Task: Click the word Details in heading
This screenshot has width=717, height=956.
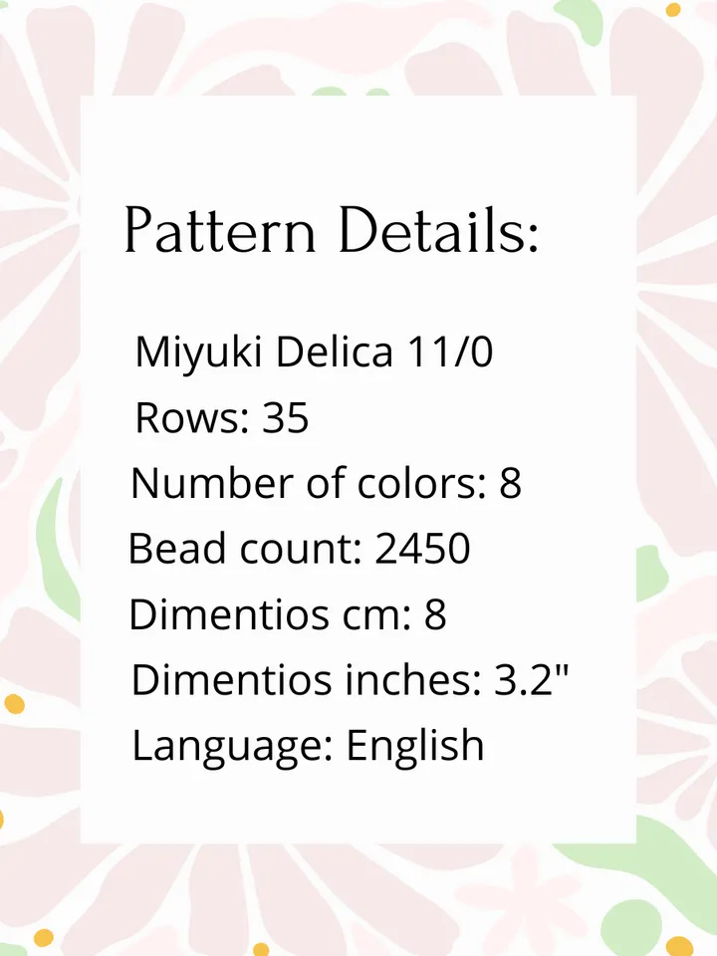Action: click(x=439, y=229)
